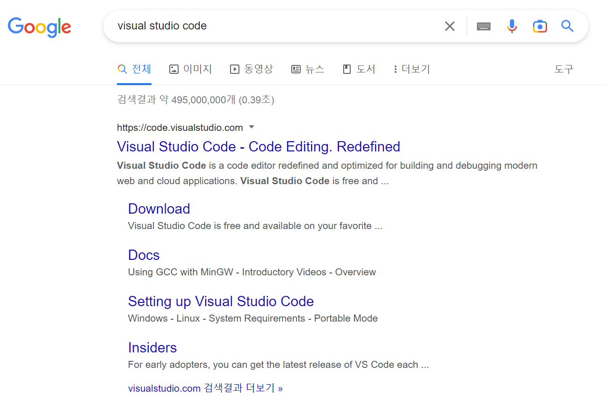Open dropdown arrow next to code.visualstudio.com
The height and width of the screenshot is (409, 606).
[x=252, y=127]
